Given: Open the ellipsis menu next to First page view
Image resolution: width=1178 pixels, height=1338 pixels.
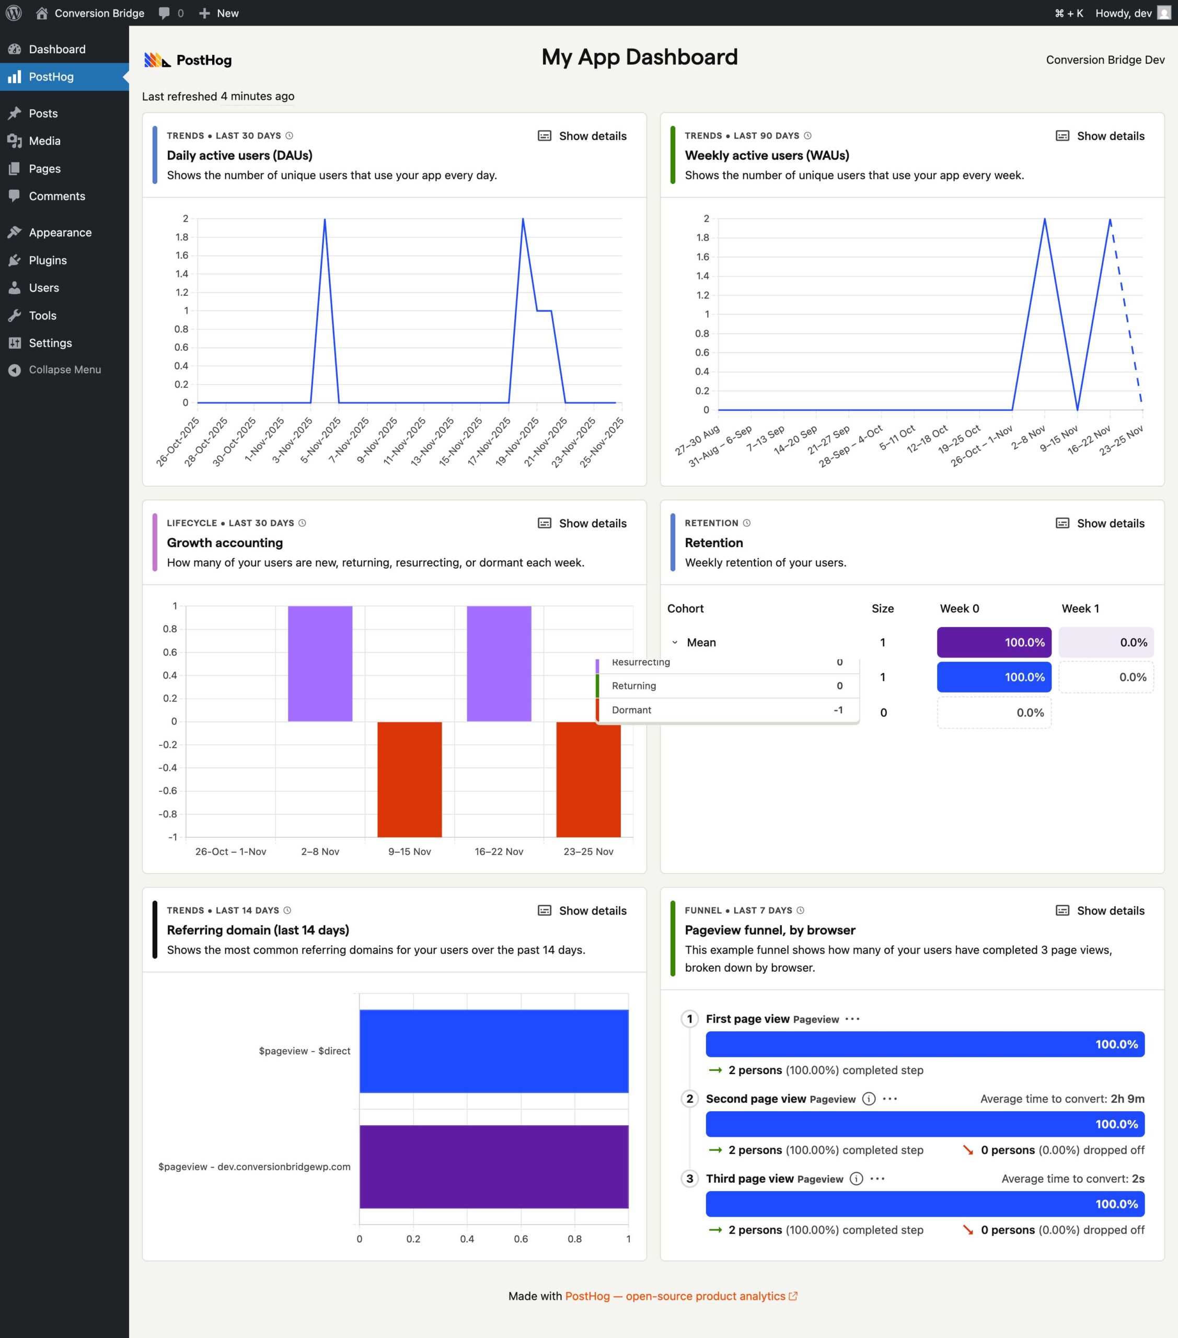Looking at the screenshot, I should click(x=853, y=1019).
